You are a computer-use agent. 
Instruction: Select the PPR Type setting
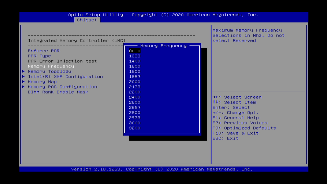pyautogui.click(x=39, y=56)
